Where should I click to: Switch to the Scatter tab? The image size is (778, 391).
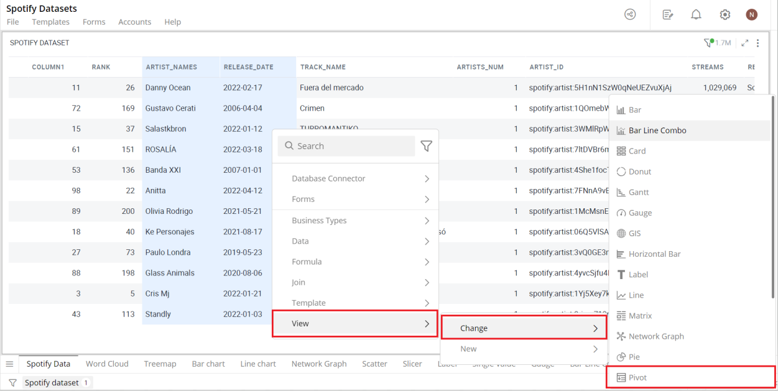point(374,364)
